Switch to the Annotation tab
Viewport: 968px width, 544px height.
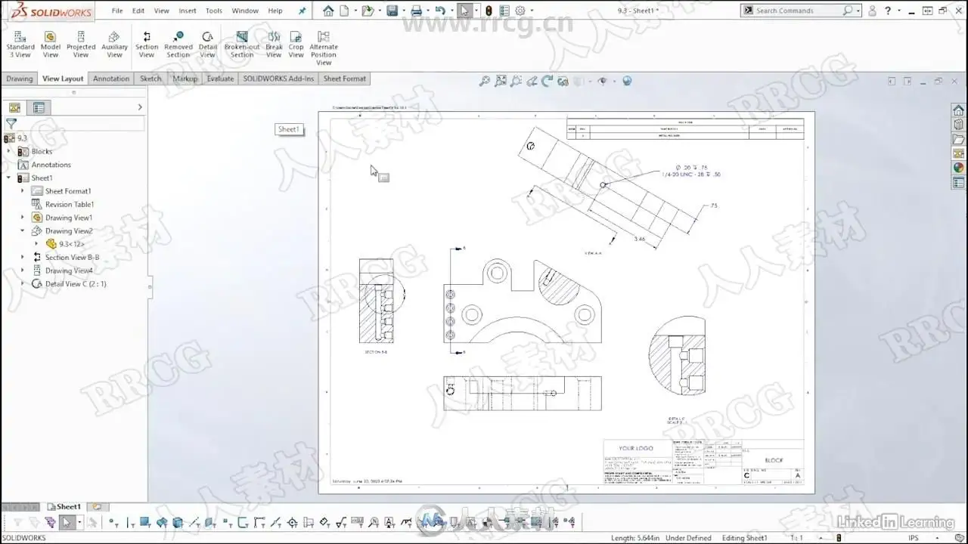[111, 79]
